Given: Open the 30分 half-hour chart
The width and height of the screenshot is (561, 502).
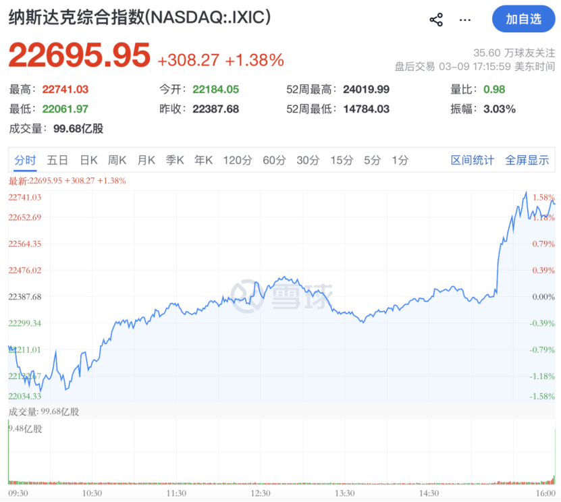Looking at the screenshot, I should click(307, 160).
